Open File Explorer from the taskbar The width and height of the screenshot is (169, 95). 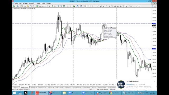(x=64, y=93)
